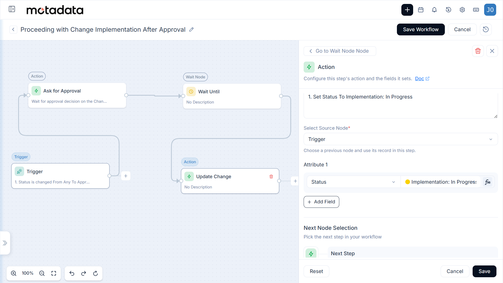Click the Trigger label tag above node

21,157
